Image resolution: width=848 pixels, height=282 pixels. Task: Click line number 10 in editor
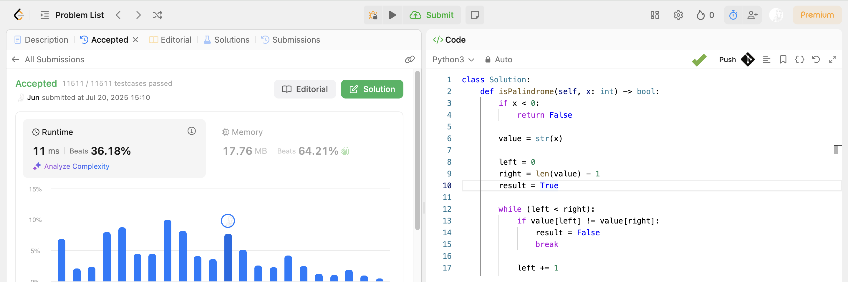[447, 185]
